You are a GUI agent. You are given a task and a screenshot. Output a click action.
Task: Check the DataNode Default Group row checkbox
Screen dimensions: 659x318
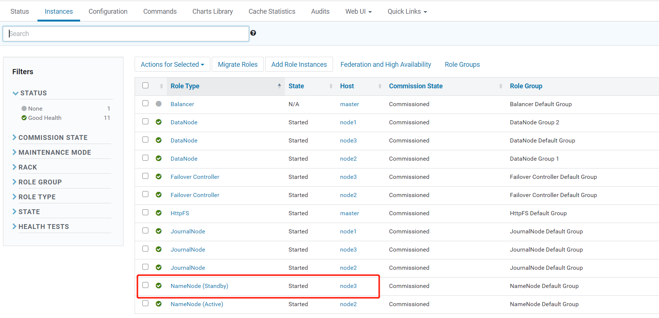(145, 140)
